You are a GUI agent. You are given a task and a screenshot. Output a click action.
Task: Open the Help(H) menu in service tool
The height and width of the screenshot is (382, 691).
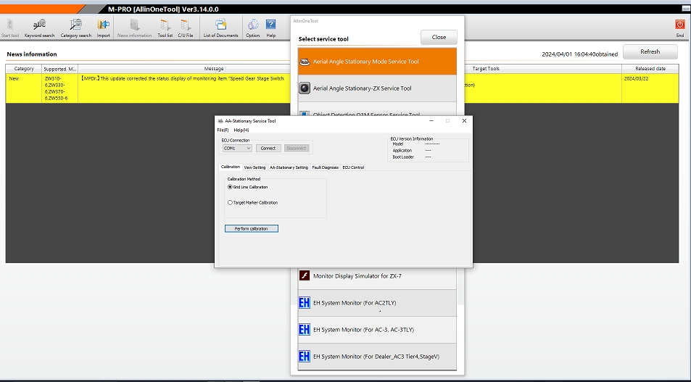241,130
